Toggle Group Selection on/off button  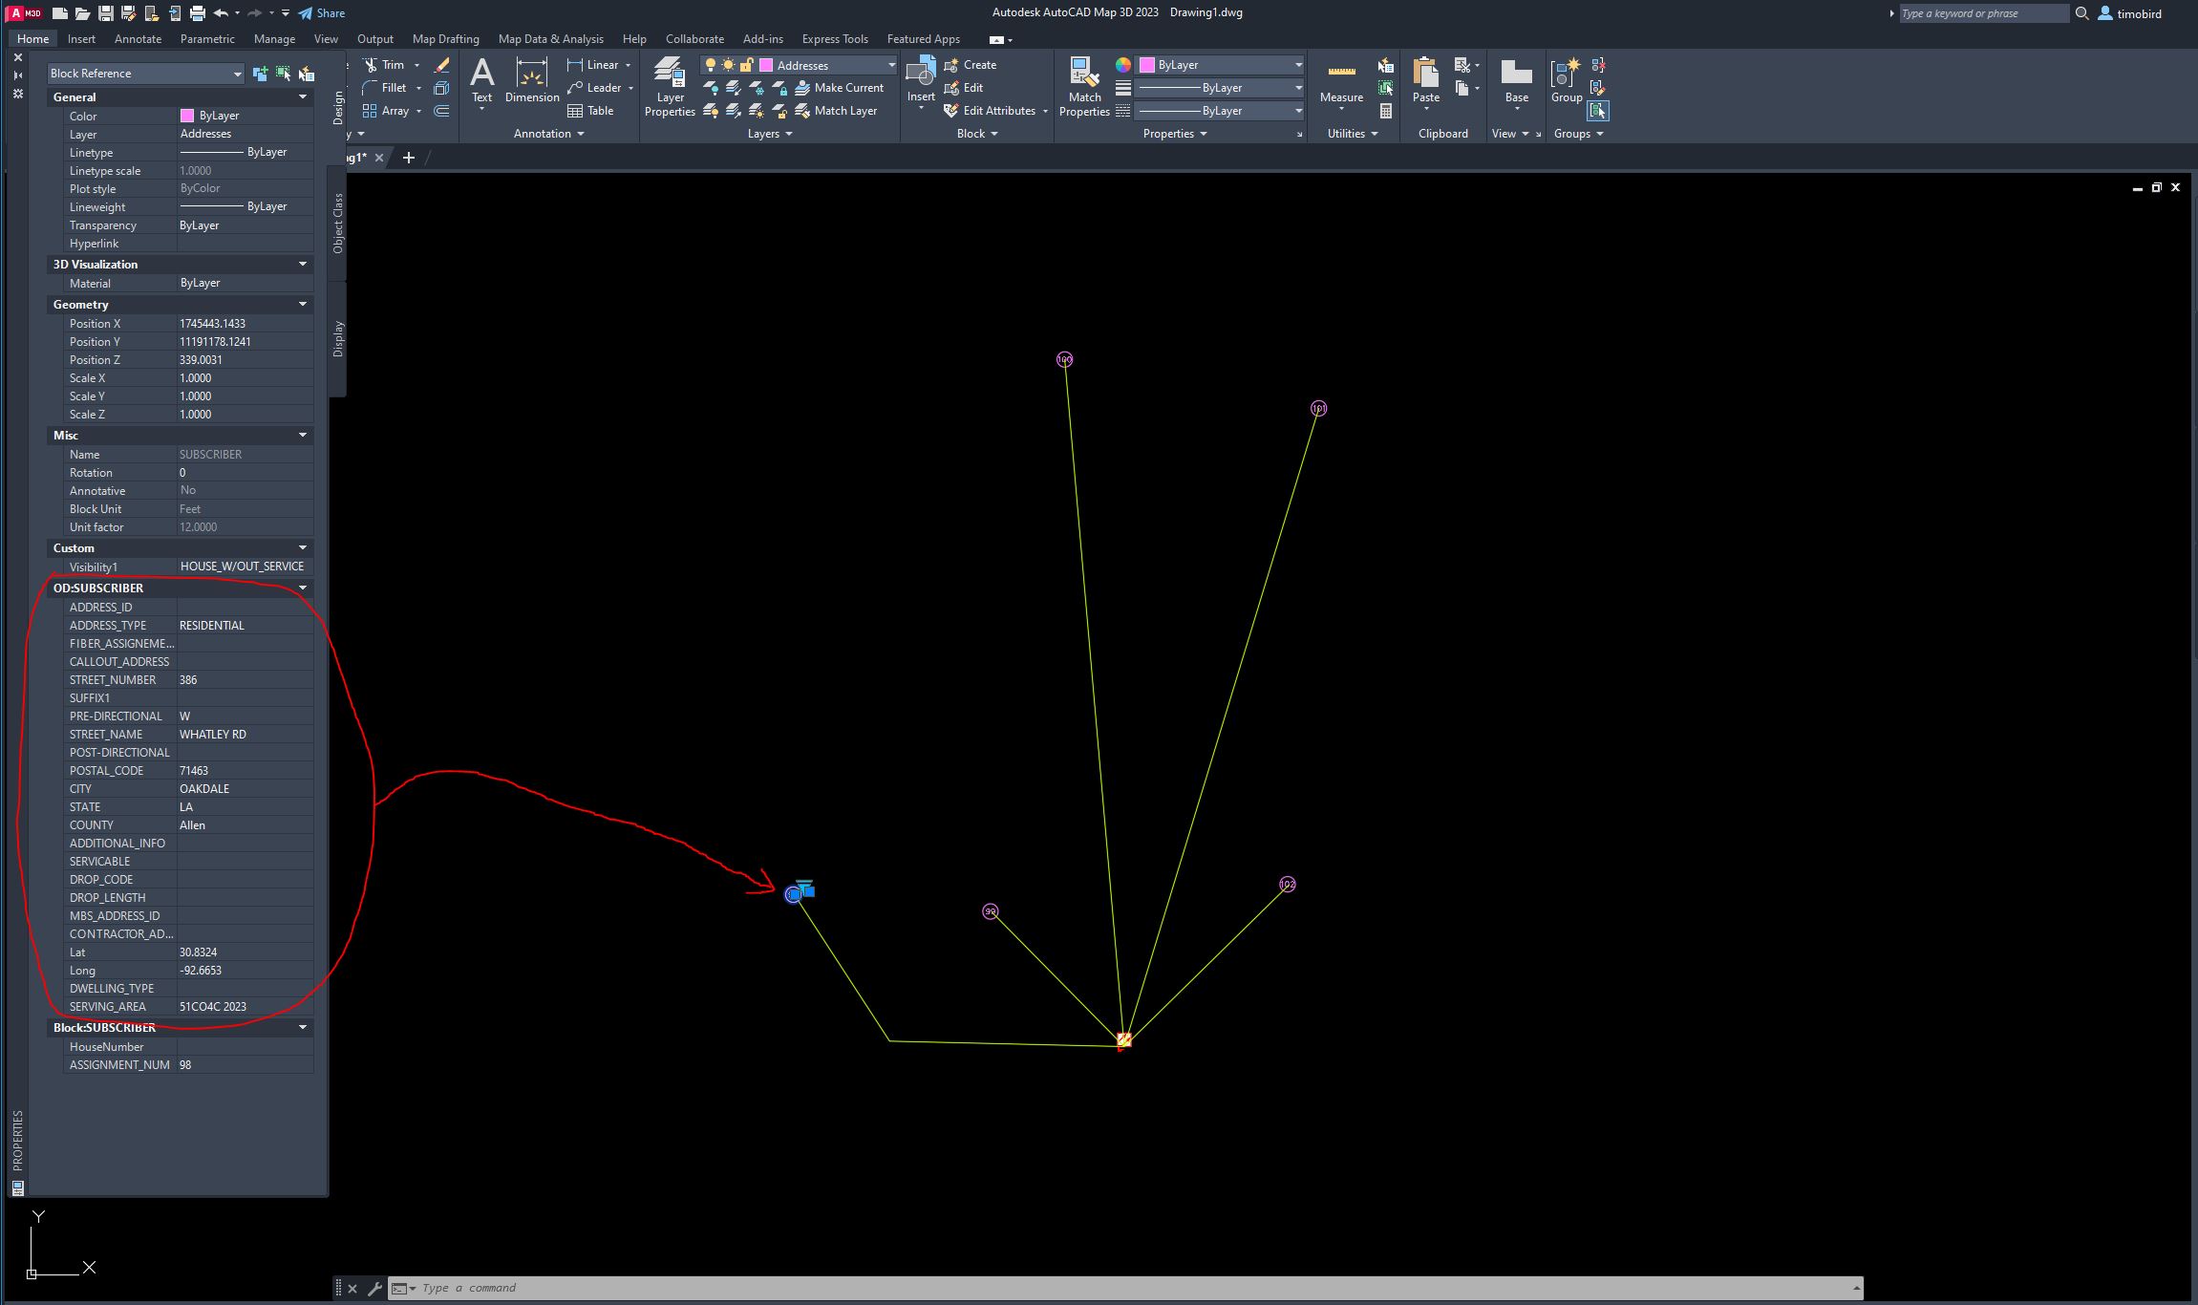1598,111
